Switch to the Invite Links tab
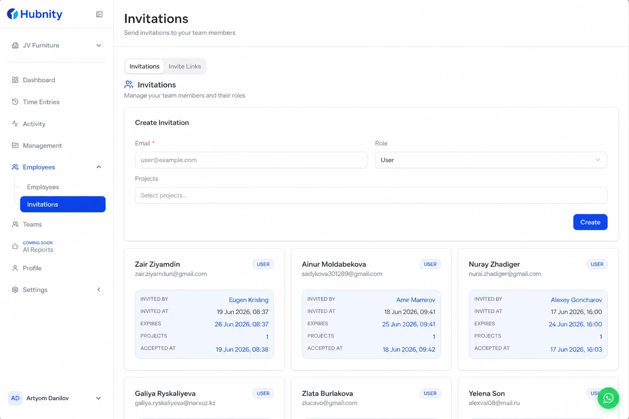This screenshot has width=629, height=419. [x=185, y=66]
